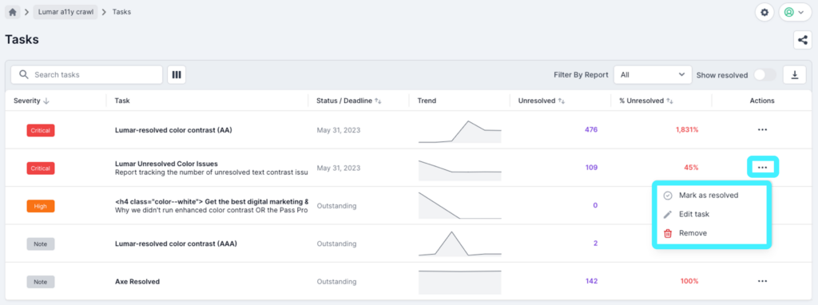Click Note badge of Axe Resolved
The width and height of the screenshot is (818, 305).
point(41,282)
